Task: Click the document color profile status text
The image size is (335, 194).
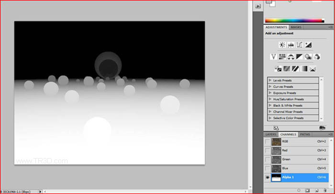Action: click(x=16, y=192)
